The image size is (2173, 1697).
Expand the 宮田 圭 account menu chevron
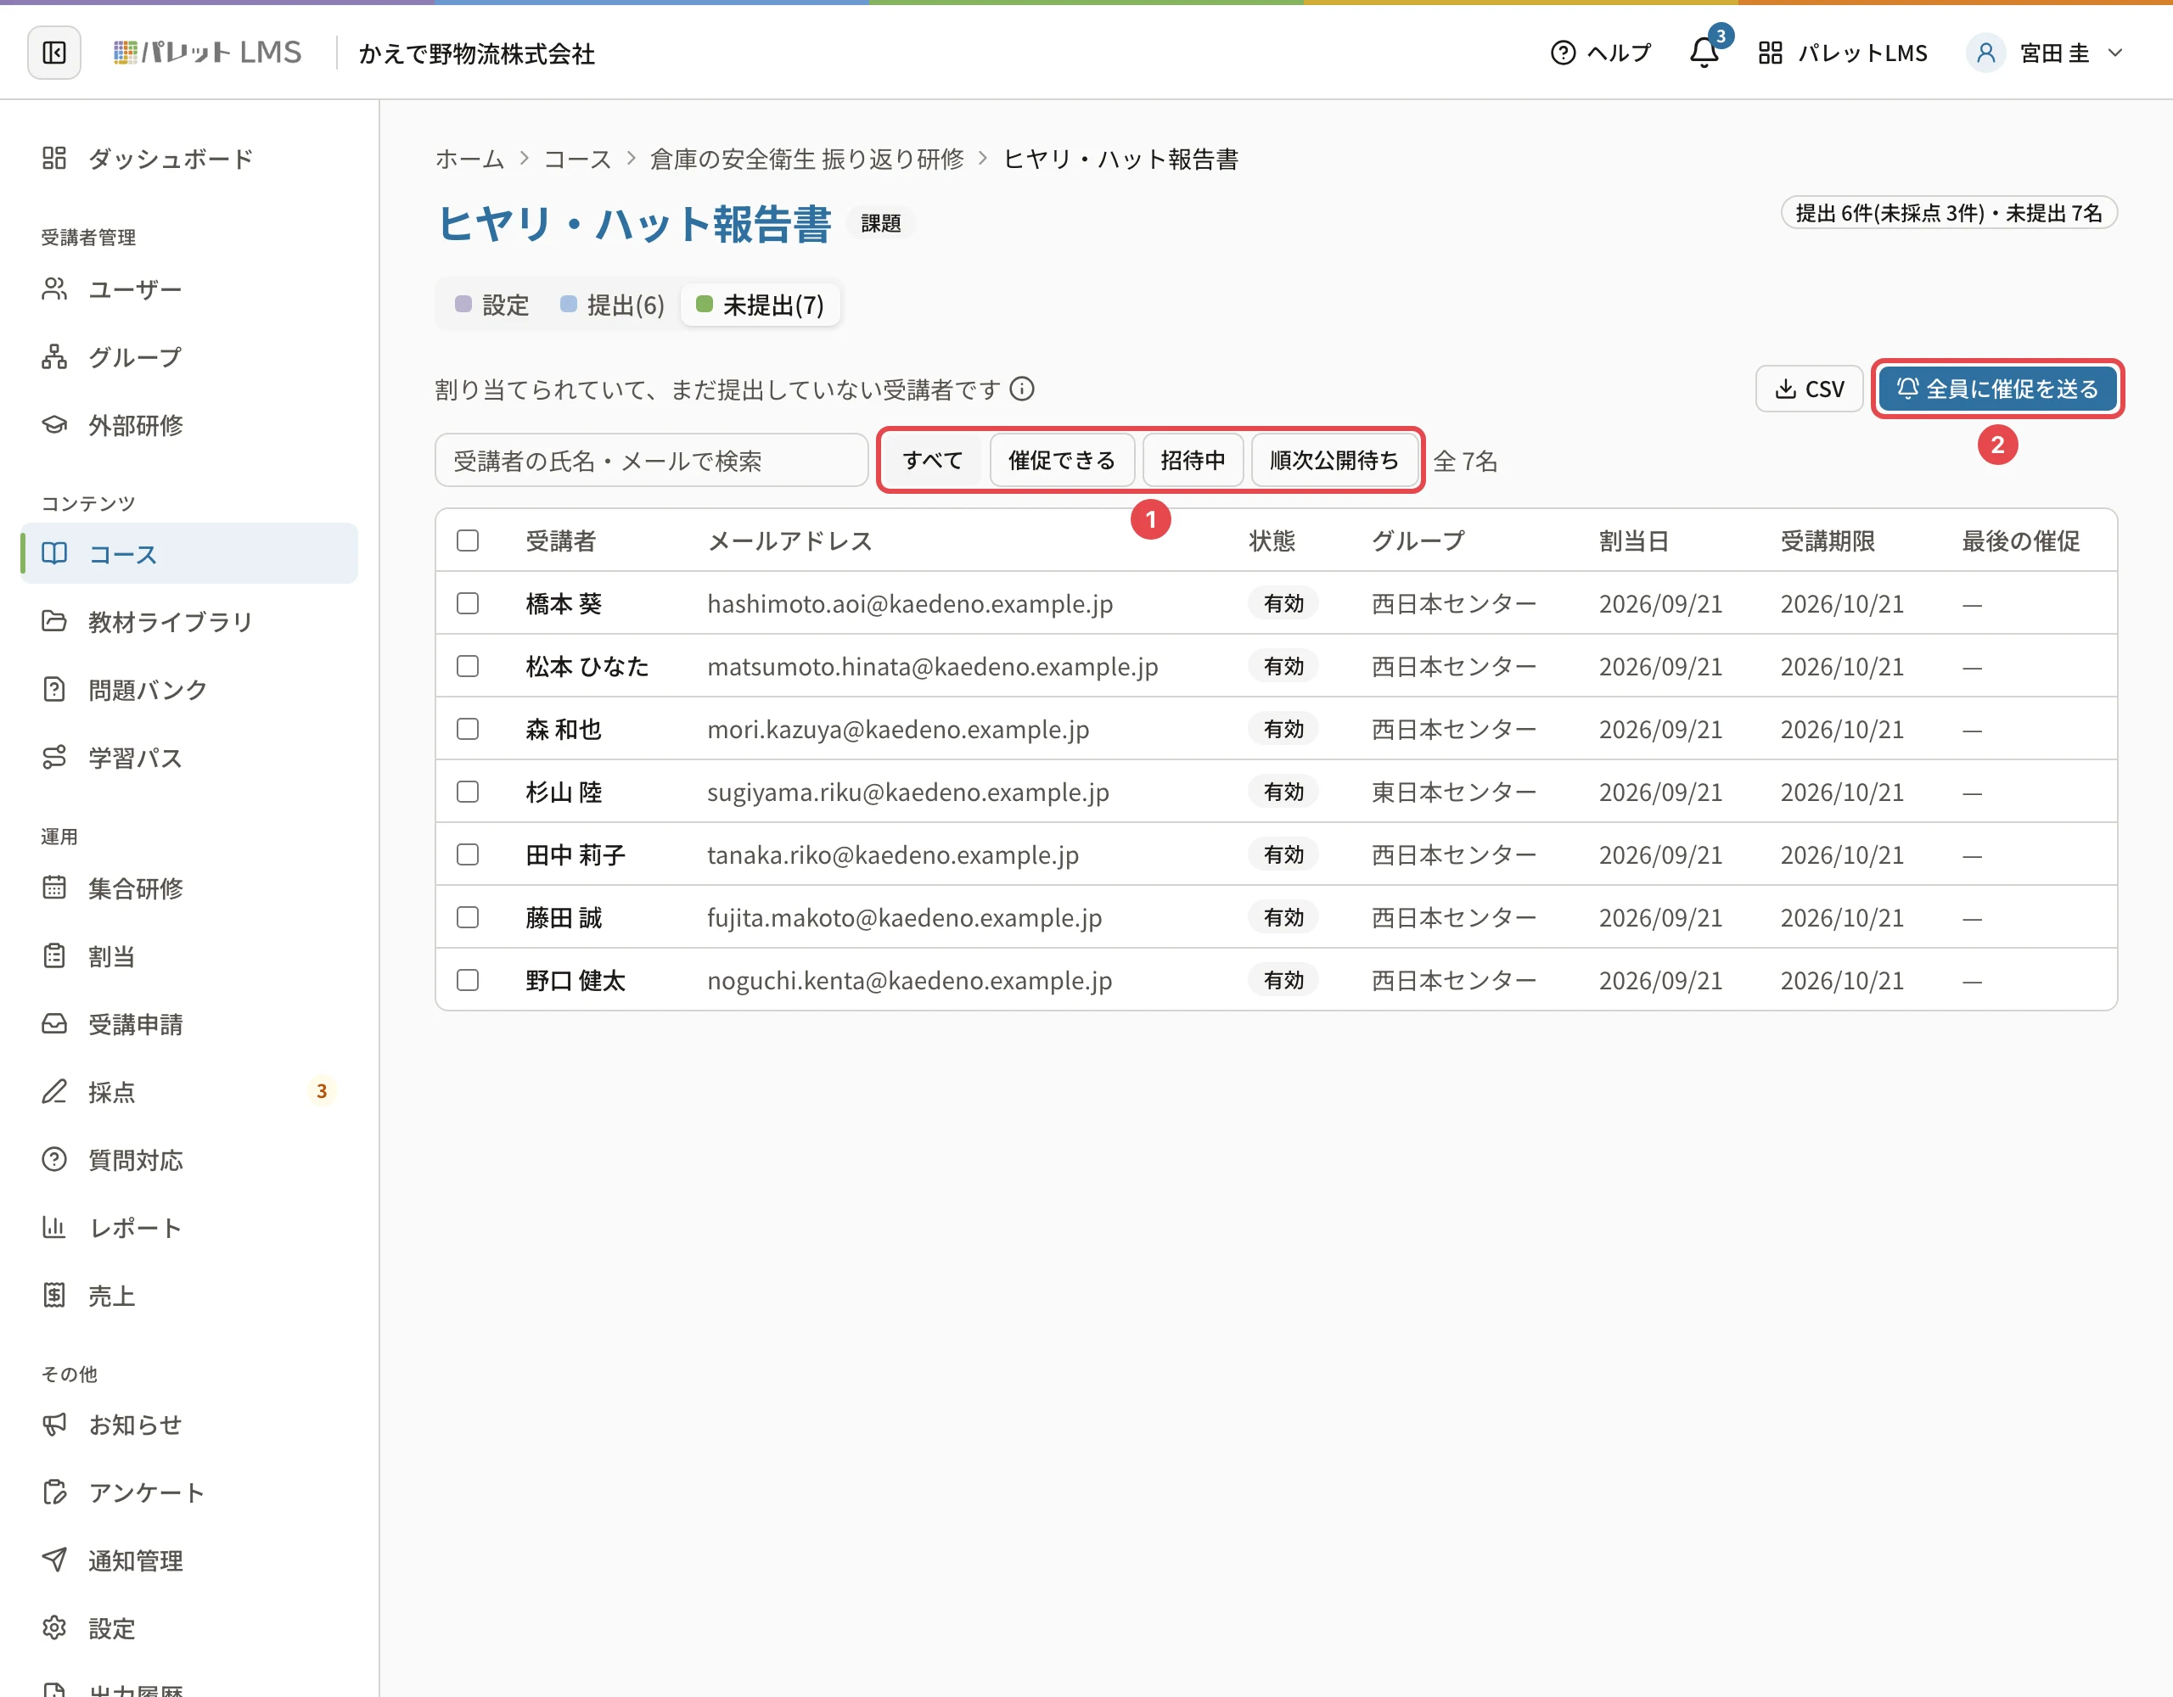pyautogui.click(x=2116, y=53)
